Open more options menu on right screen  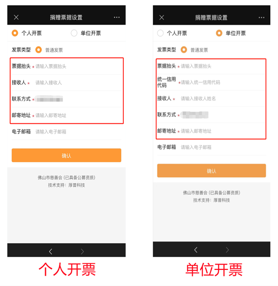coord(261,18)
